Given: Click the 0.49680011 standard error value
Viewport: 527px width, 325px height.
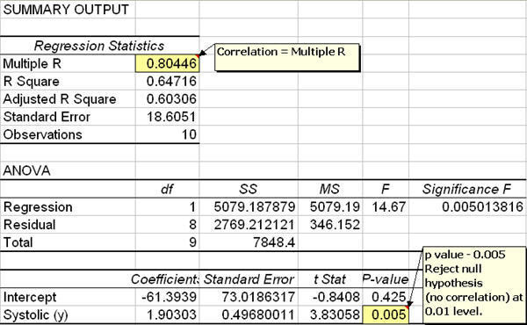Looking at the screenshot, I should (249, 315).
